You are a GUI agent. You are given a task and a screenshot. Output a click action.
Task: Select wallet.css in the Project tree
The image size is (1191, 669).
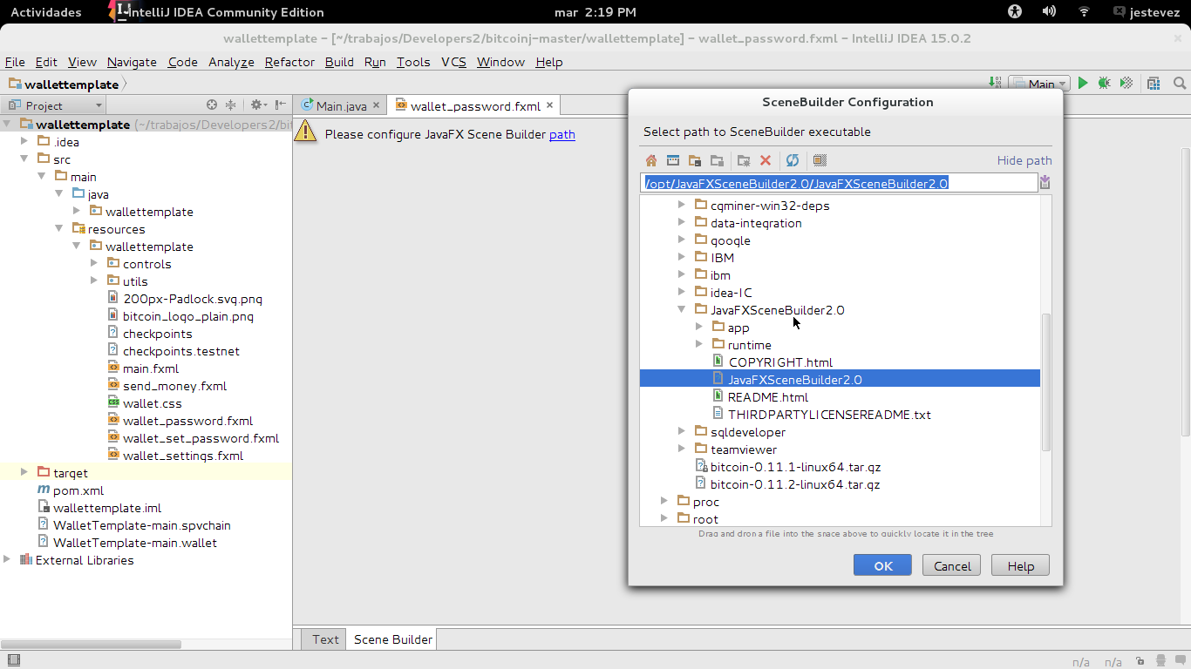pyautogui.click(x=152, y=403)
